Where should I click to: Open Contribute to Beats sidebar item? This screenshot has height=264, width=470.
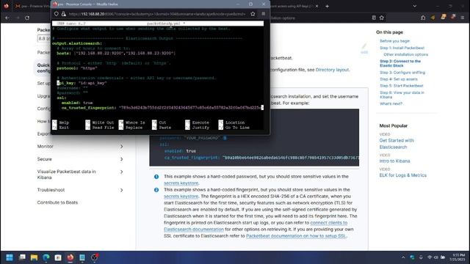57,202
